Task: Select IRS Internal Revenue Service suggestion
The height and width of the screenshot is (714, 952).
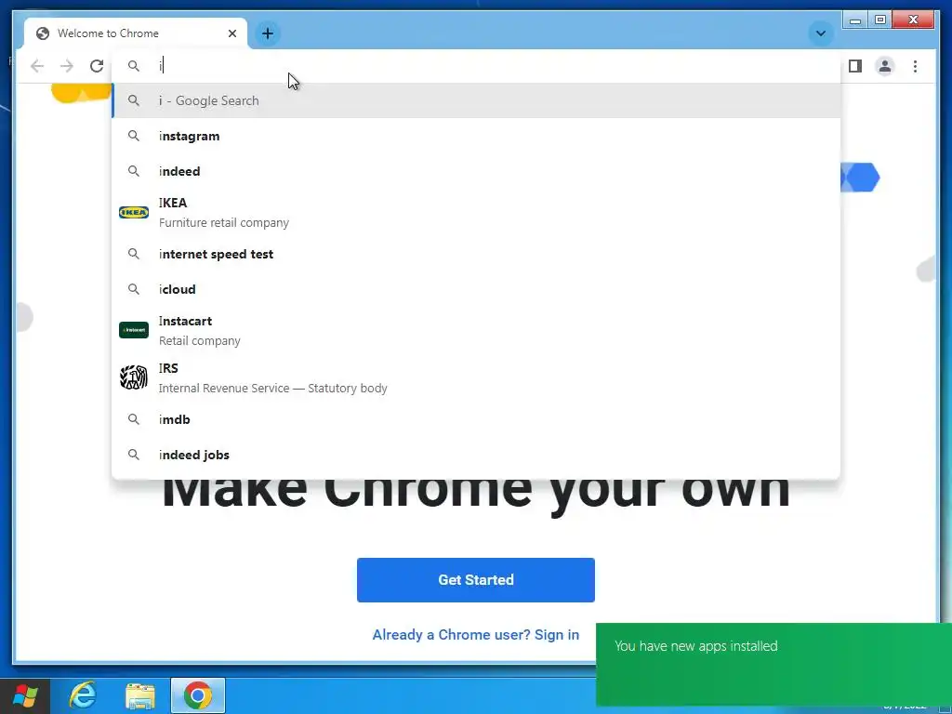Action: (476, 377)
